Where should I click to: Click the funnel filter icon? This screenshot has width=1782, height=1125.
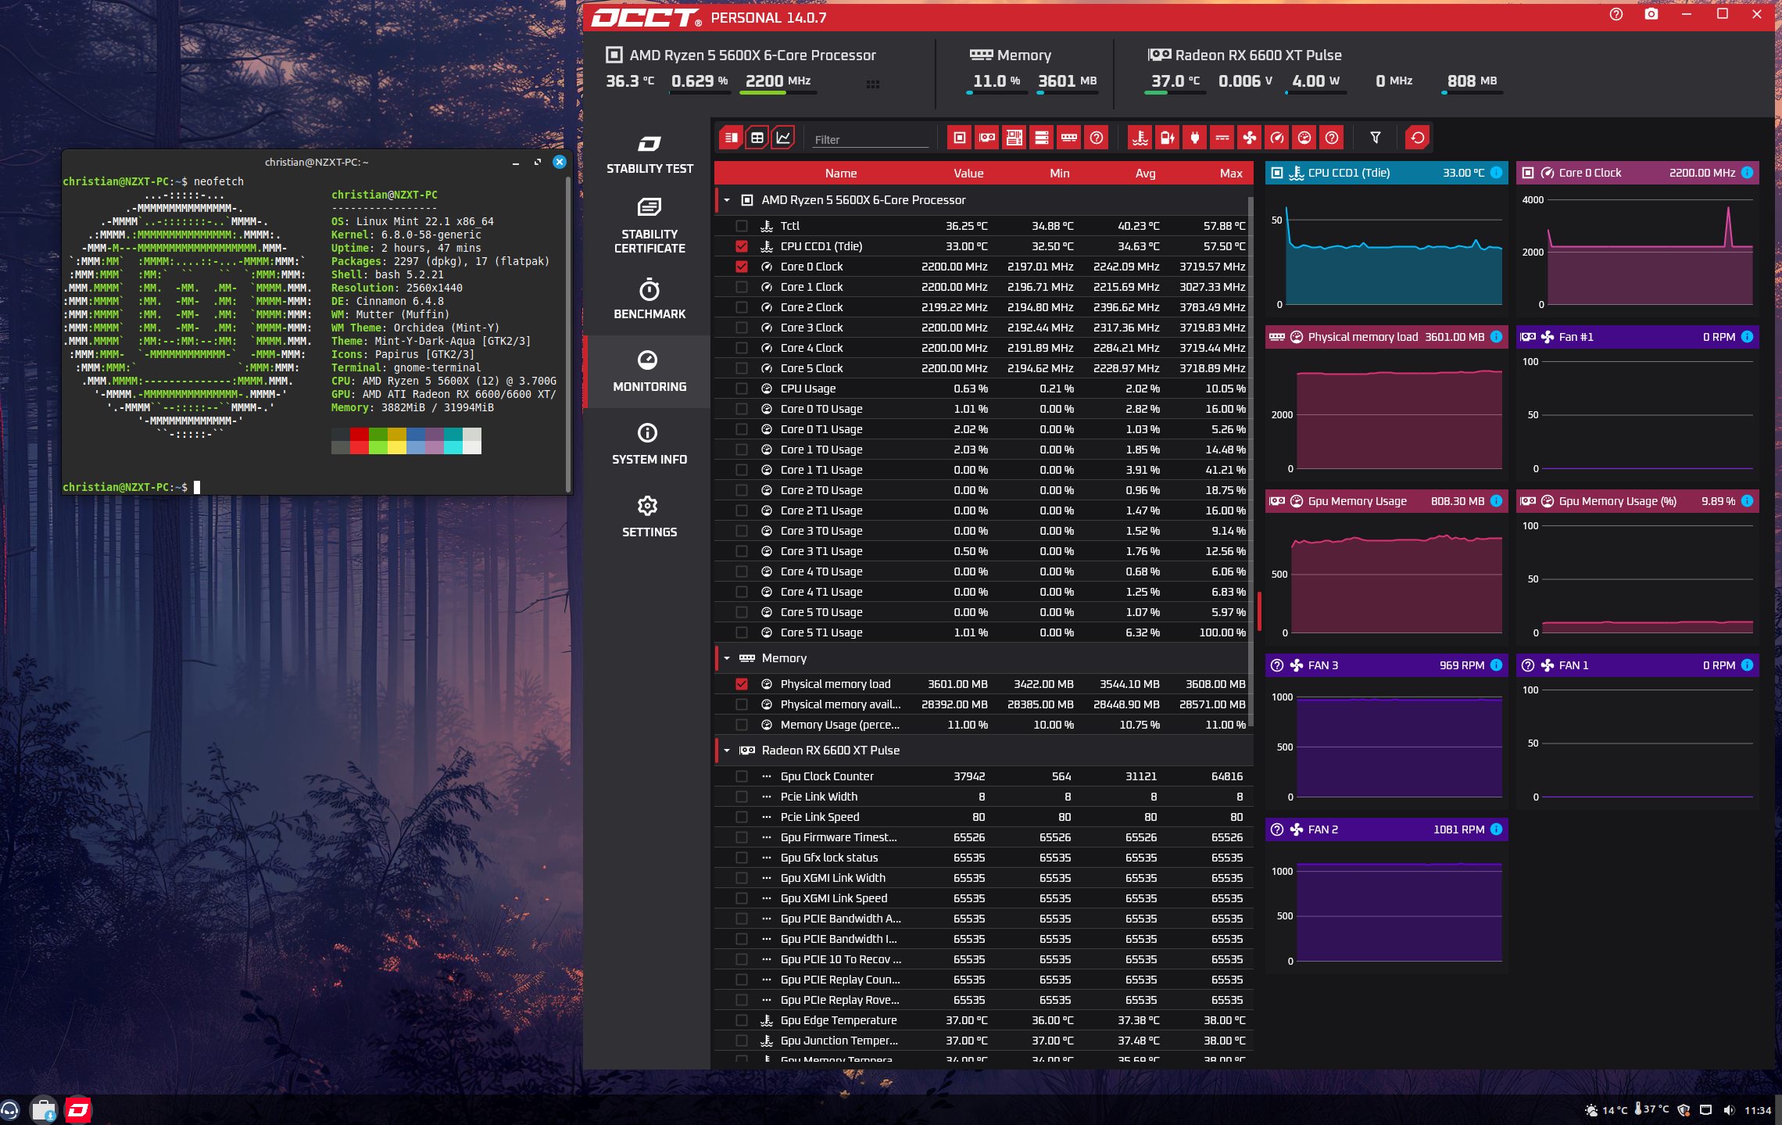1375,138
